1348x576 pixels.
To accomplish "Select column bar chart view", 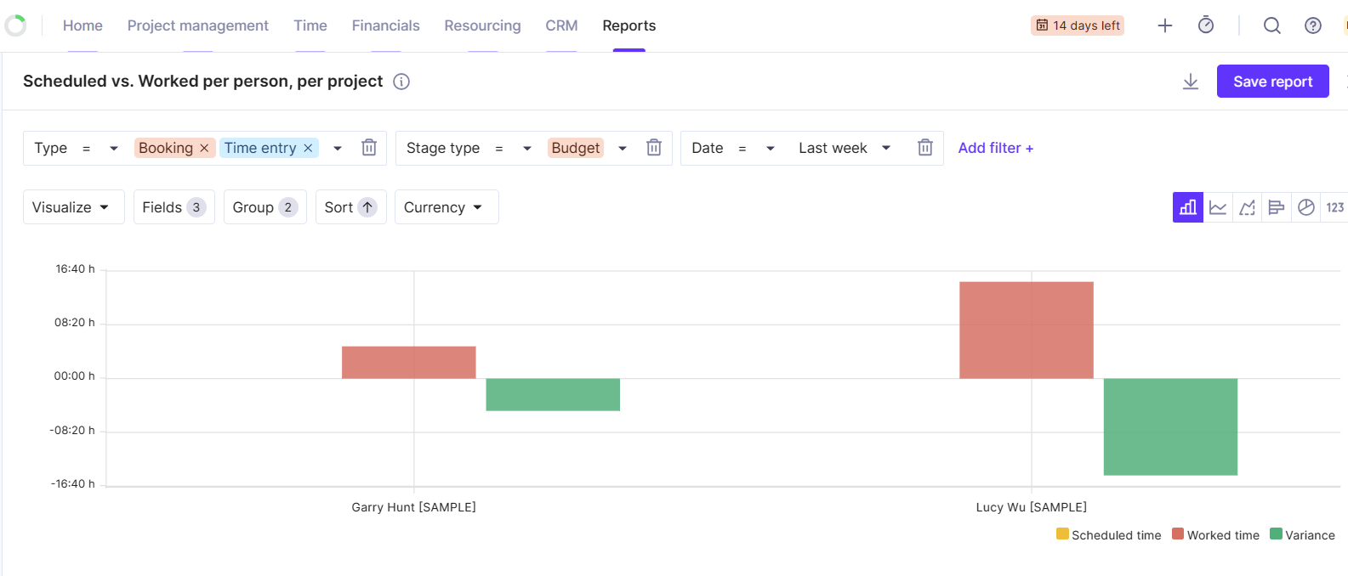I will pos(1188,207).
